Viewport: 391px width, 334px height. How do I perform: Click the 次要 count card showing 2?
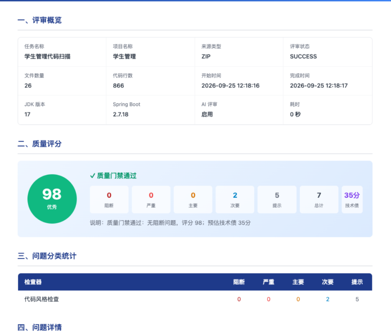[235, 199]
